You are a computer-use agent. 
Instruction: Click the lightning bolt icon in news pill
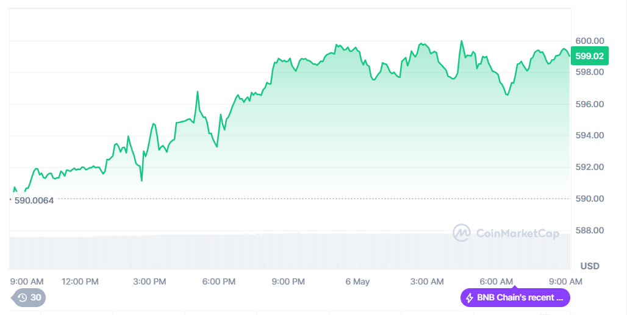tap(470, 298)
